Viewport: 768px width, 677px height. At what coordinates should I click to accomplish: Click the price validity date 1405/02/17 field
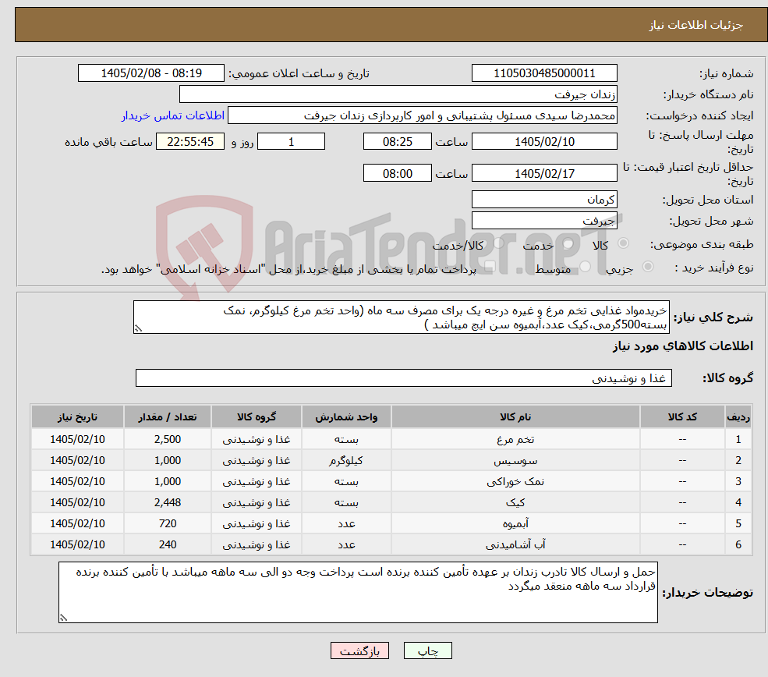pyautogui.click(x=544, y=173)
